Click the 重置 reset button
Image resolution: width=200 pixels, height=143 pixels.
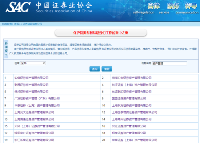coord(107,69)
